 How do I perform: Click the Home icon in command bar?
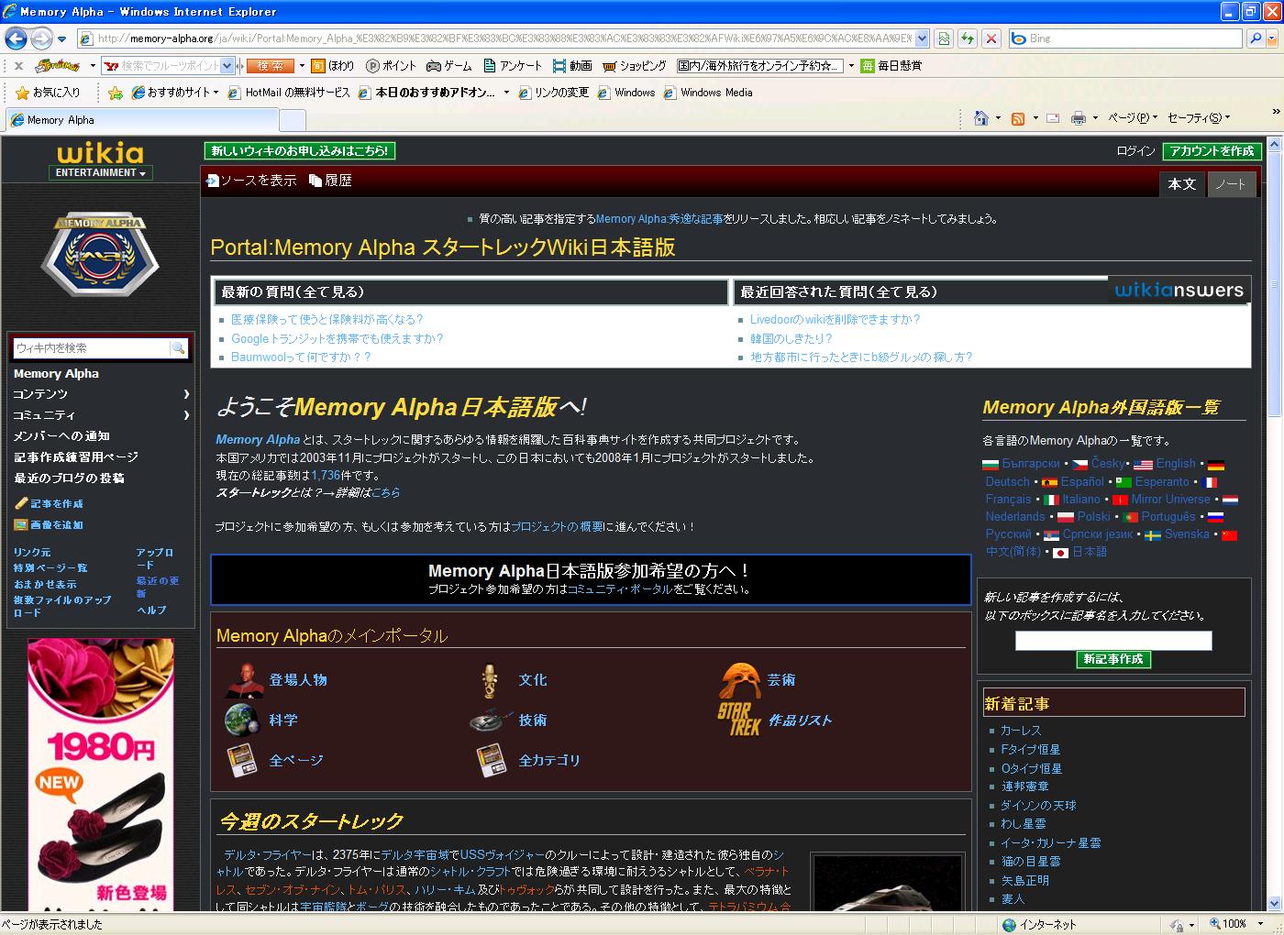coord(981,118)
